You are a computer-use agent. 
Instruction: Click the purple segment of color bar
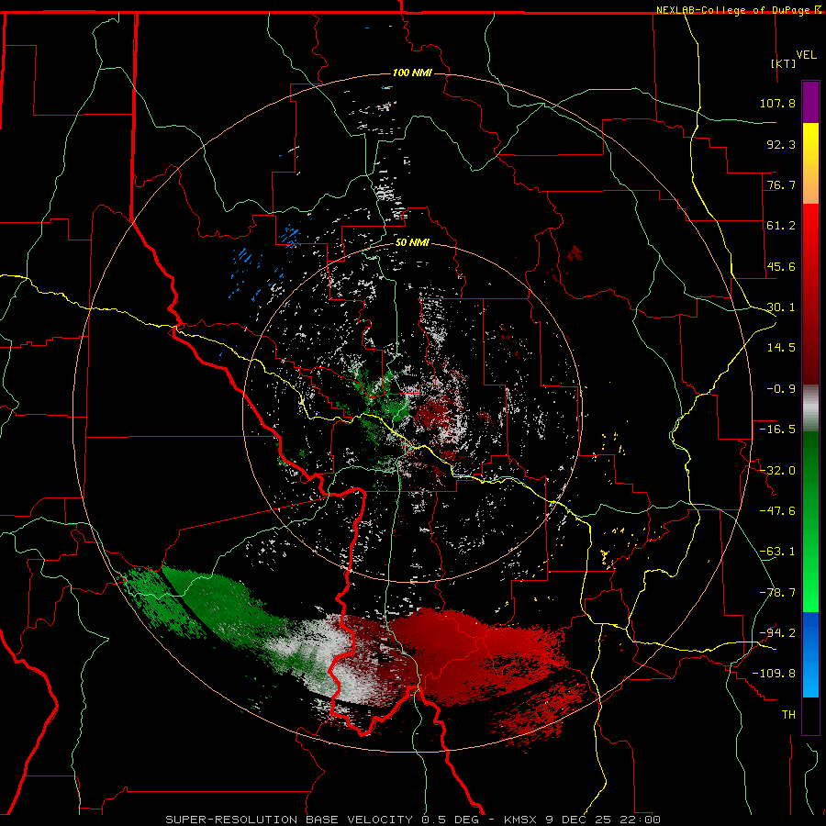tap(810, 102)
